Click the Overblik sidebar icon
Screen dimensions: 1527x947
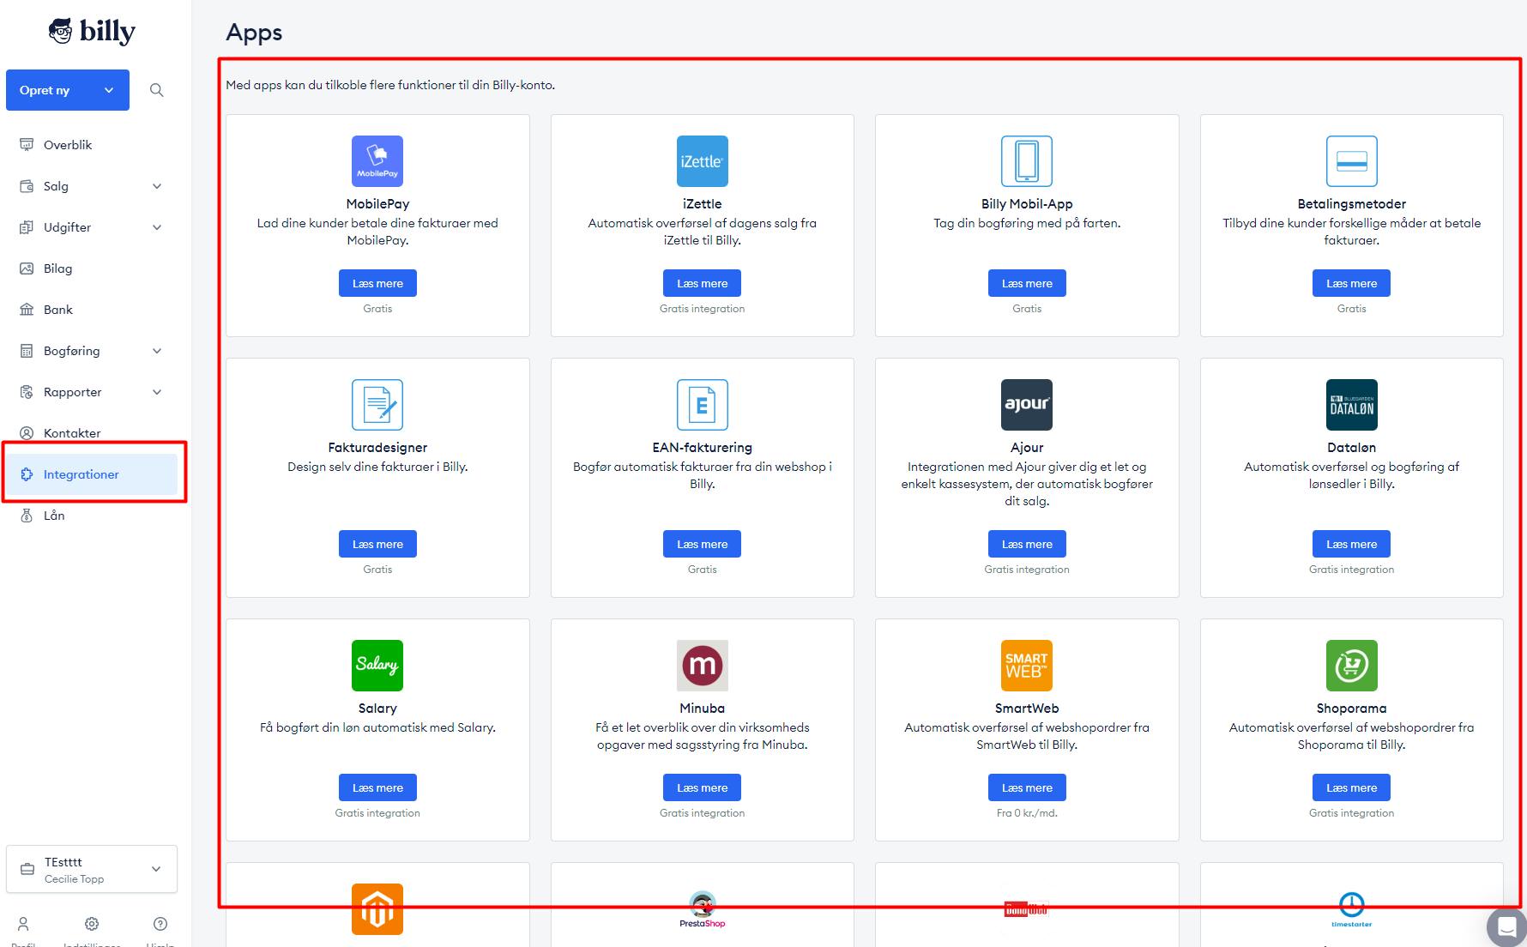[27, 145]
